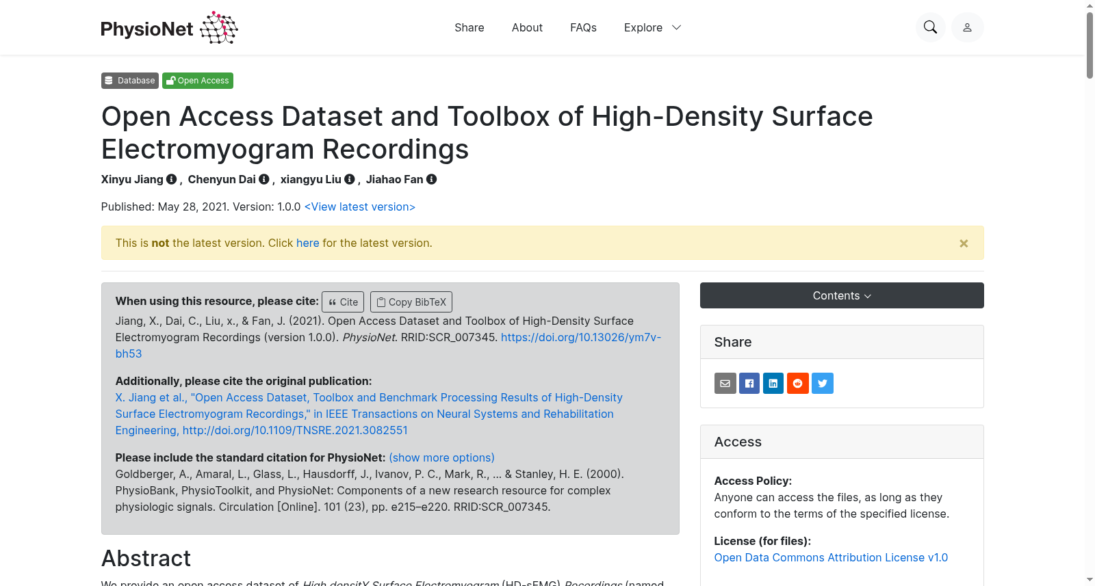Open the About page
The height and width of the screenshot is (586, 1095).
(527, 27)
